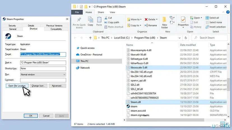This screenshot has width=232, height=130.
Task: Click Invert selection in ribbon
Action: (215, 27)
